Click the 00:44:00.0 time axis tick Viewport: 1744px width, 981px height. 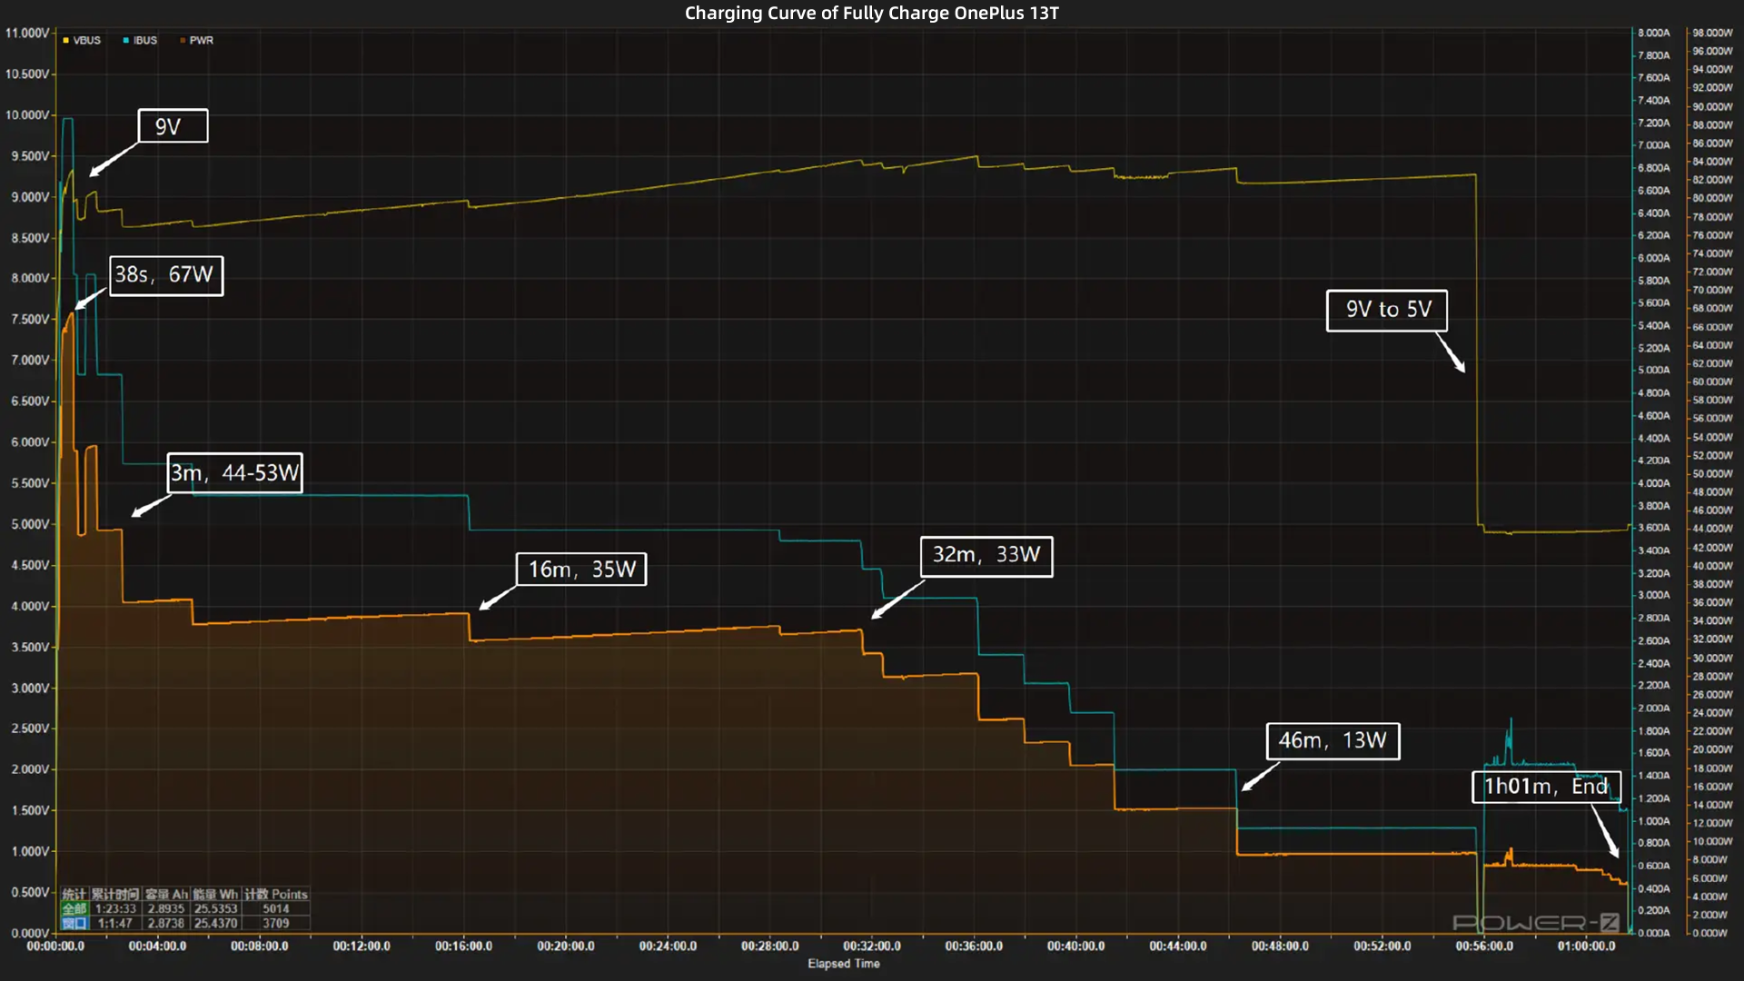1178,946
